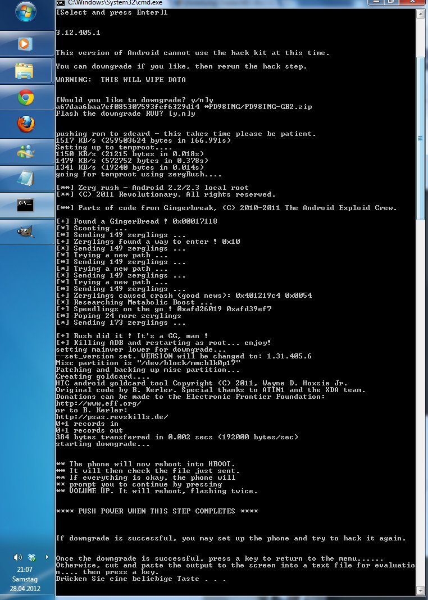Screen dimensions: 428x600
Task: Click 'If downgrade is successful' line
Action: click(231, 538)
